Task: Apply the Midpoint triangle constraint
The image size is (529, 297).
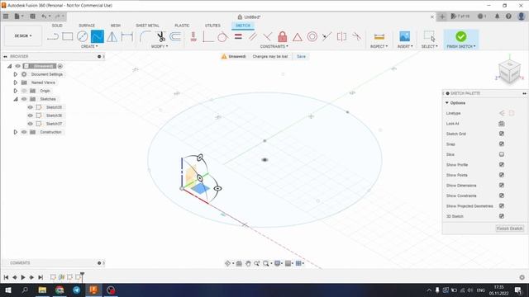Action: [x=298, y=36]
